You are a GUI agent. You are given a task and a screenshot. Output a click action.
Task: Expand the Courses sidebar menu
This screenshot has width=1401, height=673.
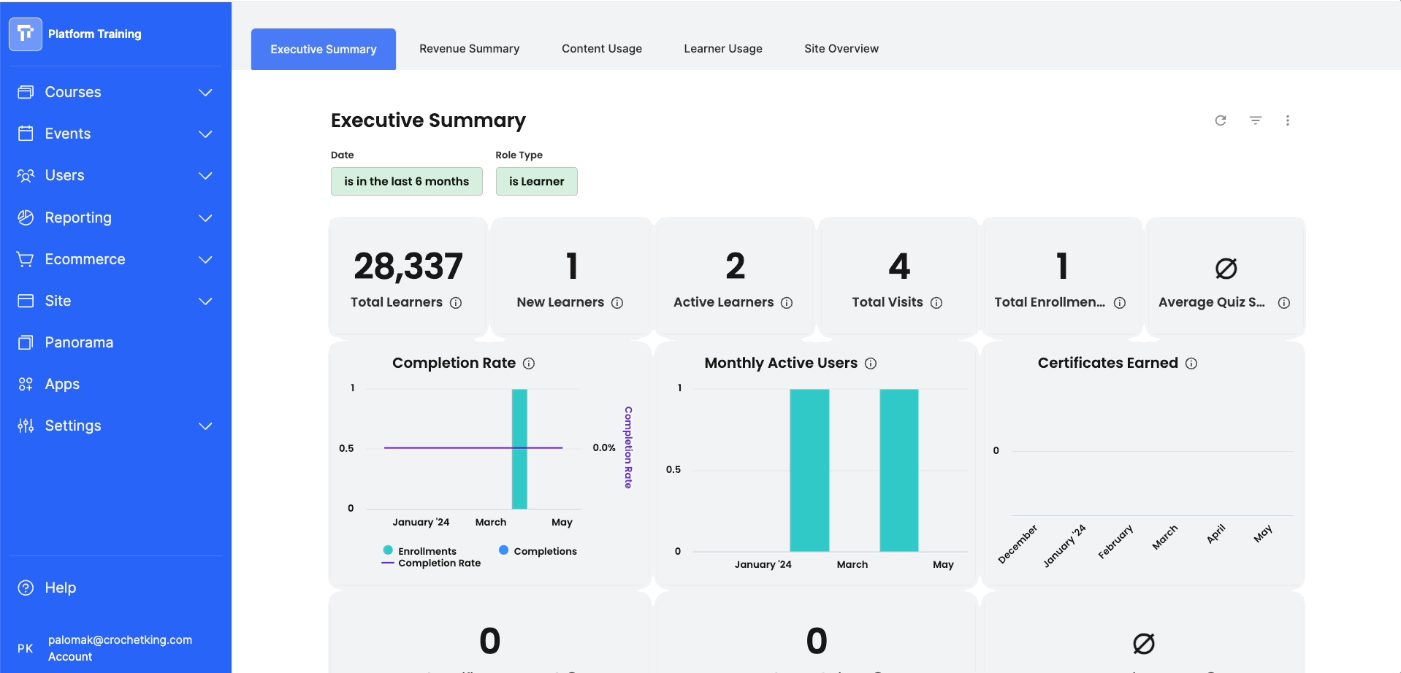[205, 93]
